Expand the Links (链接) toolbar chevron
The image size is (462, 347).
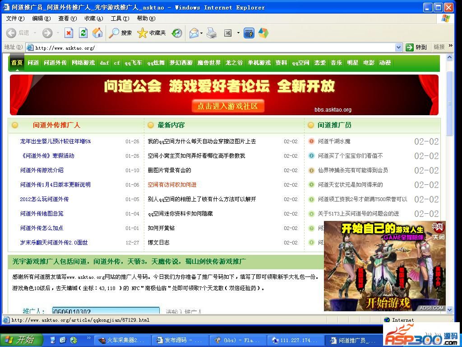point(451,47)
